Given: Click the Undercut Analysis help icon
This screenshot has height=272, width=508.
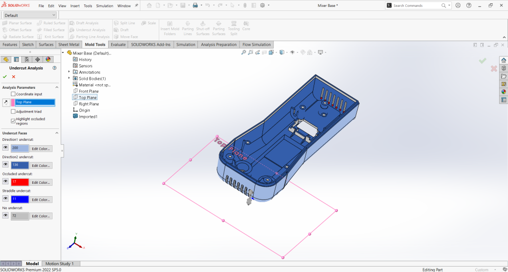Looking at the screenshot, I should tap(54, 68).
